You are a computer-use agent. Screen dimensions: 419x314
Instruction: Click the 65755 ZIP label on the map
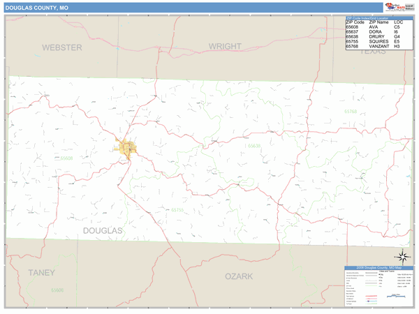[177, 209]
